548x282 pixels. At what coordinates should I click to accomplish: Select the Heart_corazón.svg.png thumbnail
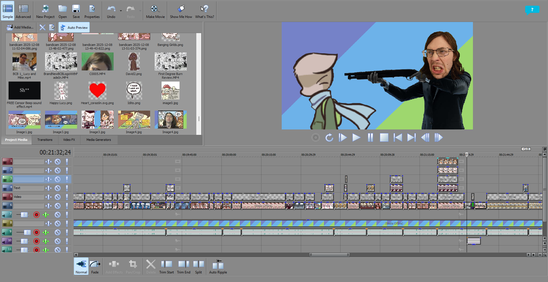[97, 91]
